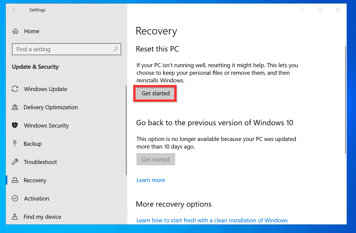Open Find my device via its icon
This screenshot has height=233, width=356.
coord(15,217)
